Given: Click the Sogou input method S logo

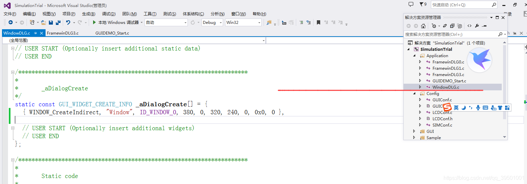Looking at the screenshot, I should tap(448, 107).
